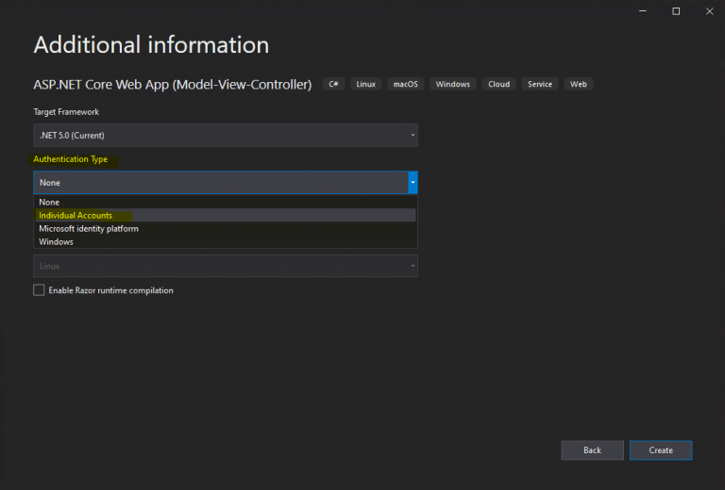725x490 pixels.
Task: Open the disabled Linux OS dropdown
Action: tap(226, 267)
